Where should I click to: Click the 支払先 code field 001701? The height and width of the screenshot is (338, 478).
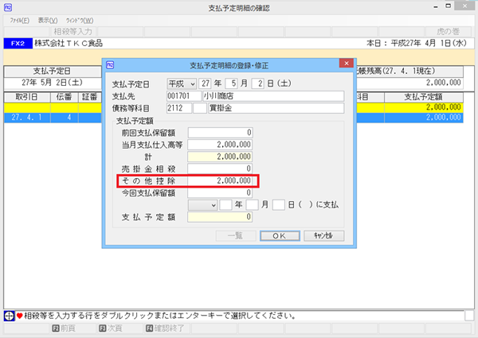[184, 96]
